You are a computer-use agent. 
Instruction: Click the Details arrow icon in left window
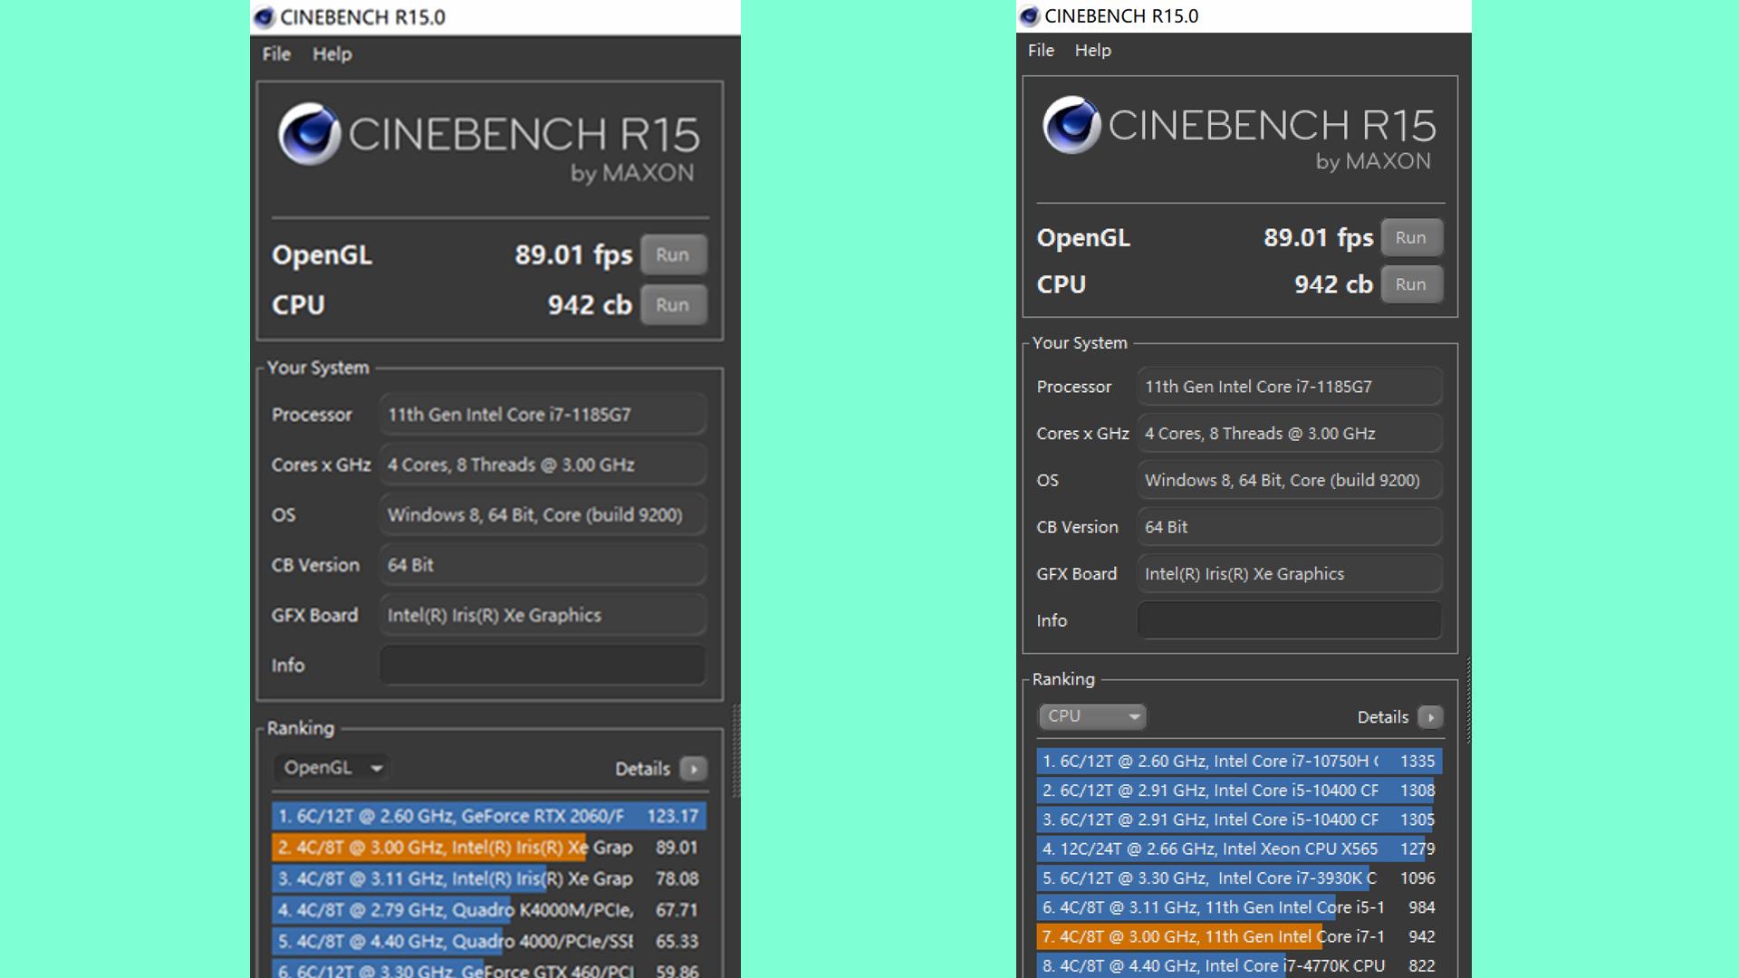coord(693,769)
